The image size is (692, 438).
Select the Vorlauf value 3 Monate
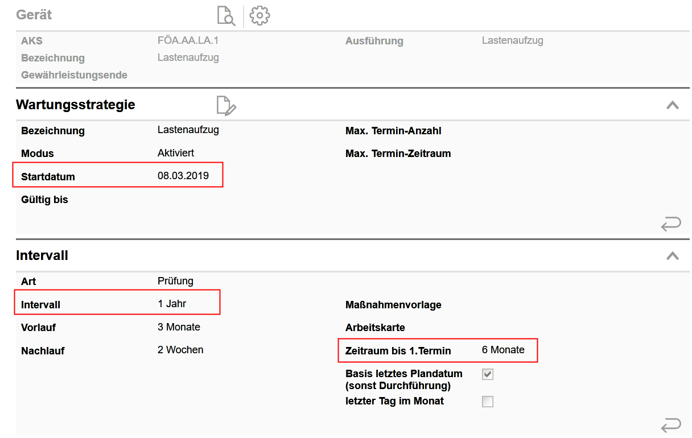click(x=179, y=327)
